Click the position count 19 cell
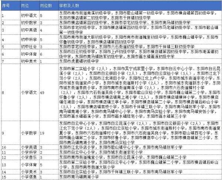This screenshot has width=222, height=180. coord(43,132)
